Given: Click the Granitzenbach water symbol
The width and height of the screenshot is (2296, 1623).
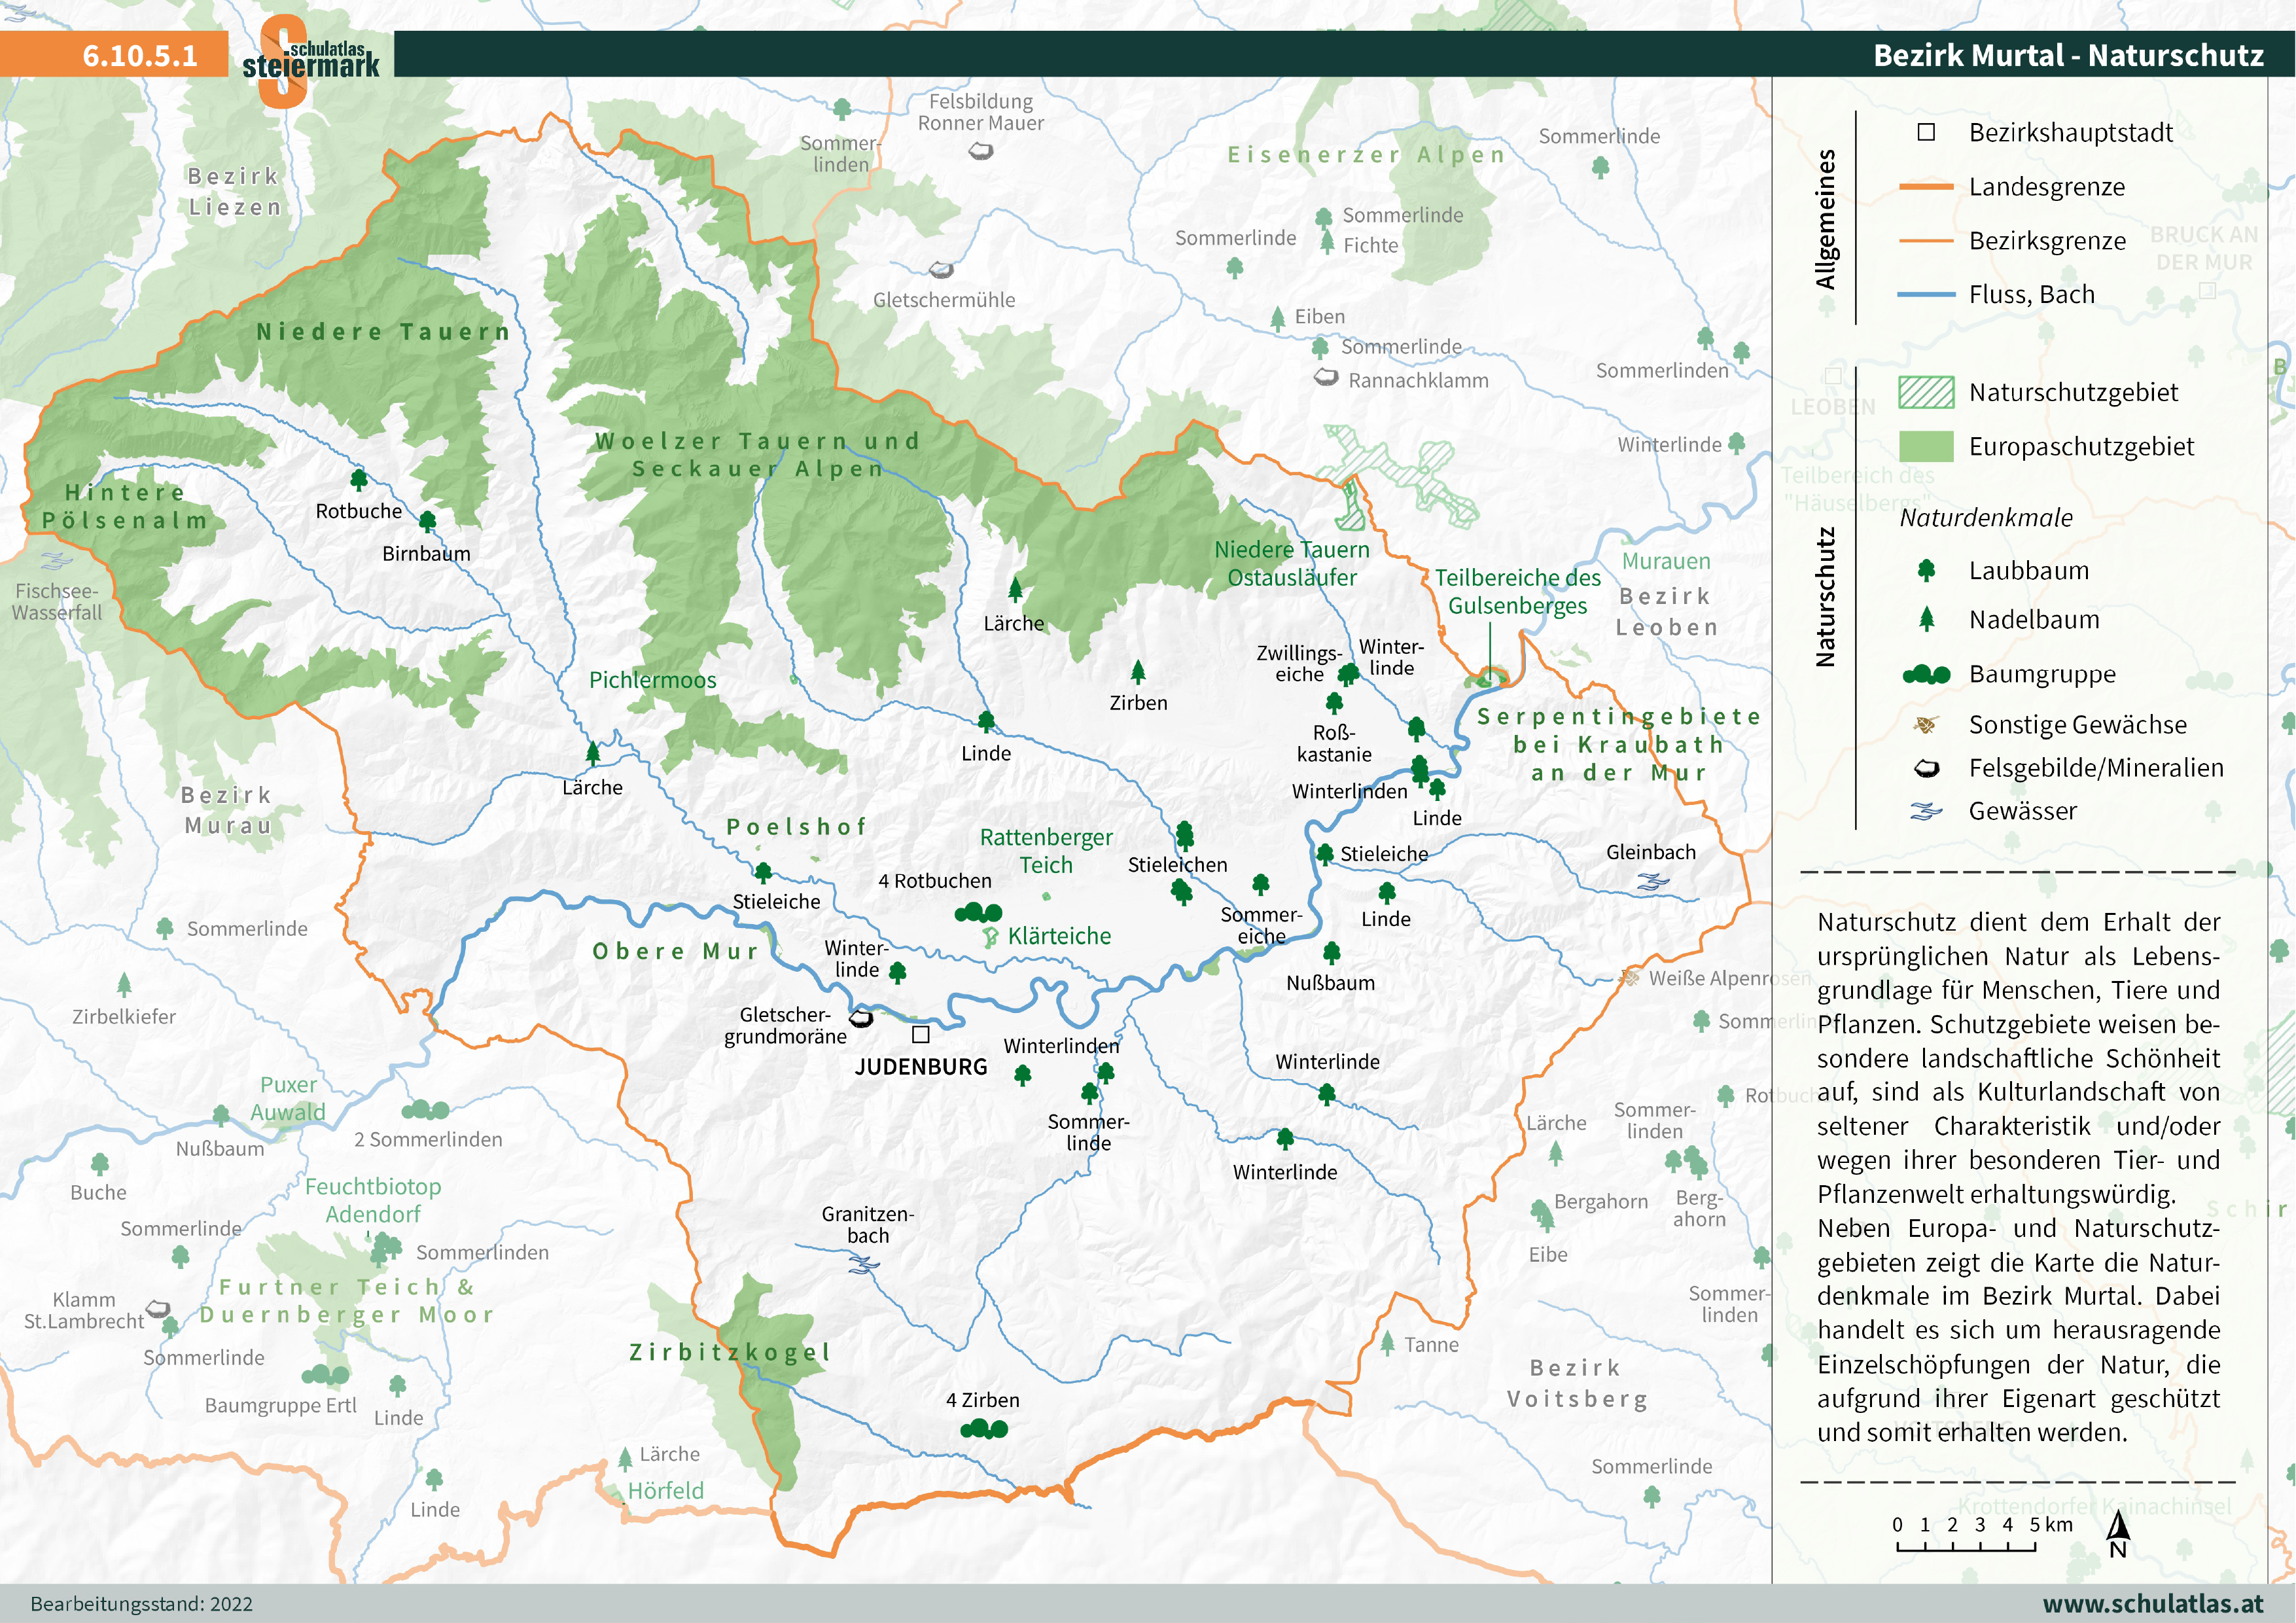Looking at the screenshot, I should [x=863, y=1266].
